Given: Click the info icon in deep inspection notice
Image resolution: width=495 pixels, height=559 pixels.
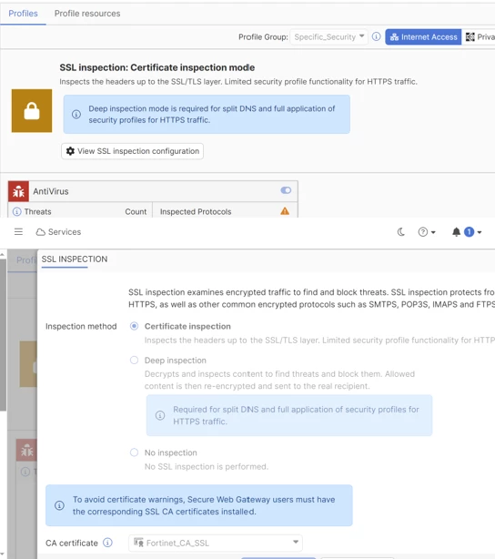Looking at the screenshot, I should click(76, 115).
